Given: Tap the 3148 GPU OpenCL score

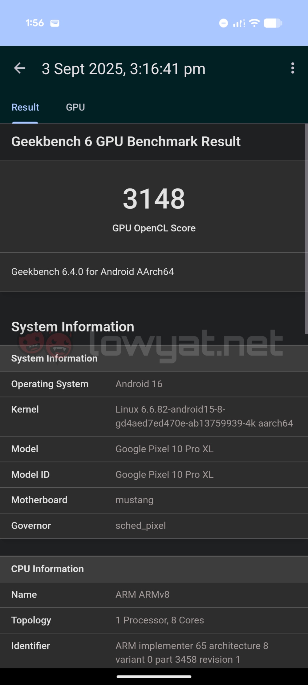Looking at the screenshot, I should 154,199.
